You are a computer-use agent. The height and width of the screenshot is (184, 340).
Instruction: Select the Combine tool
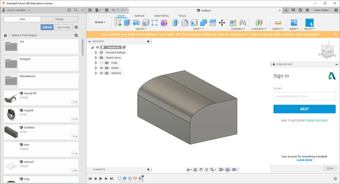[x=203, y=23]
